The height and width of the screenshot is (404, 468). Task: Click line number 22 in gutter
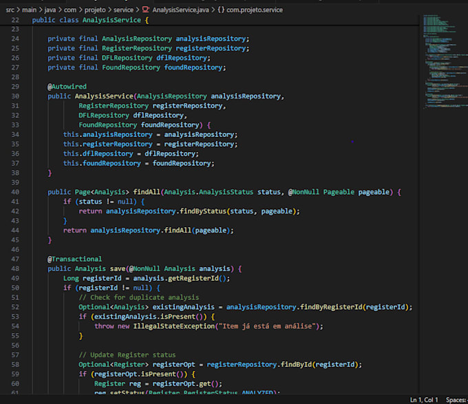click(15, 20)
